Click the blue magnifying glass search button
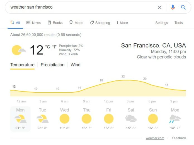This screenshot has width=194, height=145. pyautogui.click(x=183, y=7)
